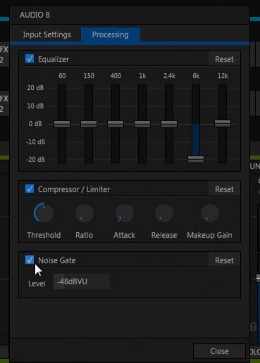Viewport: 260px width, 363px height.
Task: Click the Makeup Gain knob
Action: point(210,213)
